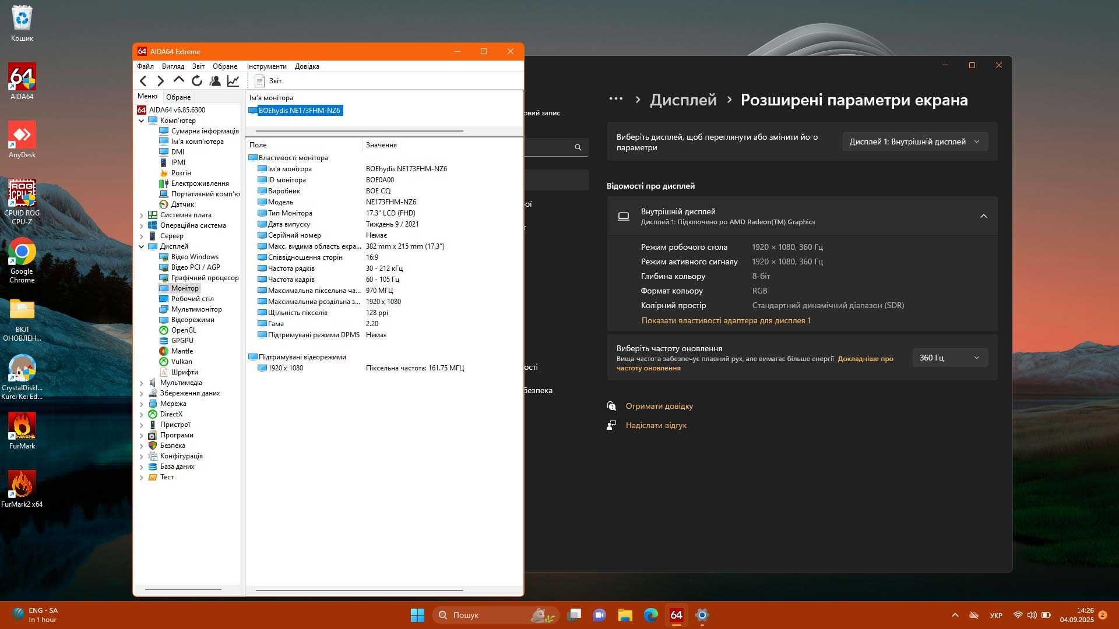Open Звіт menu in AIDA64 menu bar
Image resolution: width=1119 pixels, height=629 pixels.
[198, 66]
